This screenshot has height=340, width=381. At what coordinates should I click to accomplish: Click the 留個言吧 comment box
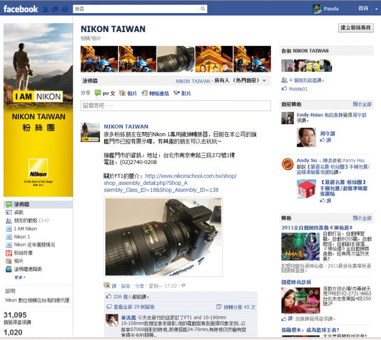(176, 106)
